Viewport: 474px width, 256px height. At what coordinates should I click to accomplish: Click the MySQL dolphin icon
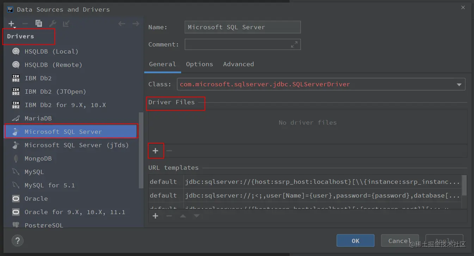pyautogui.click(x=16, y=172)
